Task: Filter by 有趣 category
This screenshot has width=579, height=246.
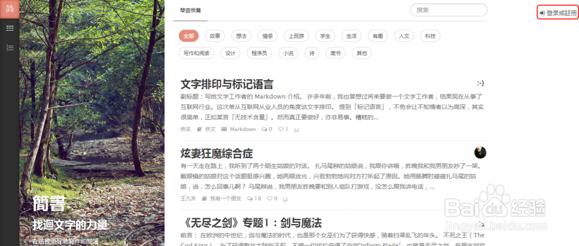Action: pyautogui.click(x=378, y=36)
